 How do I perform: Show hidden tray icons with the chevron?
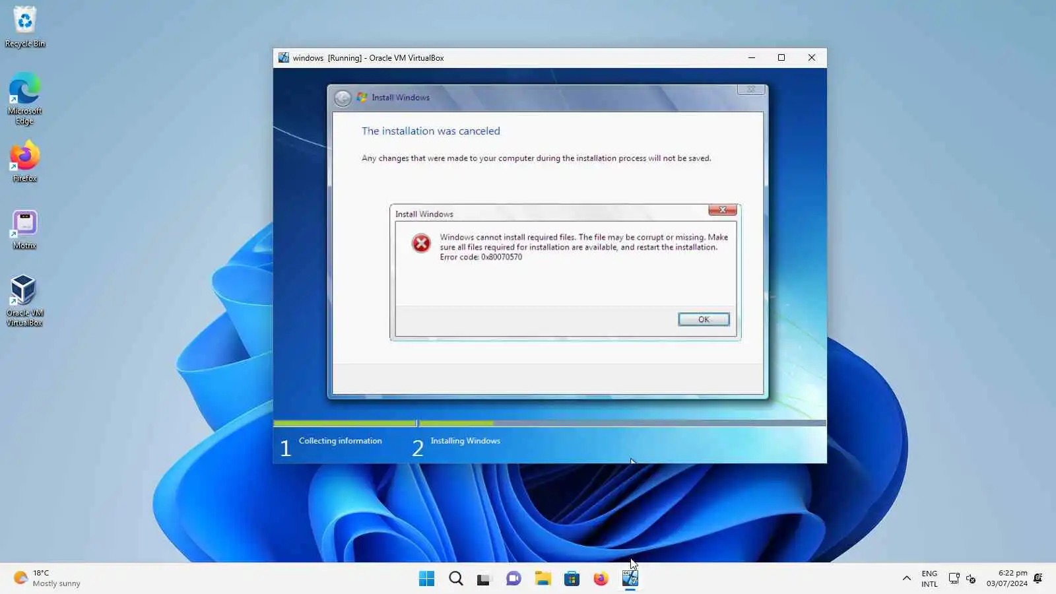pyautogui.click(x=907, y=578)
